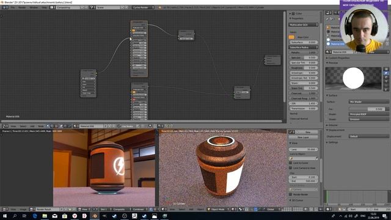Open the Displacement Default dropdown

coord(368,136)
